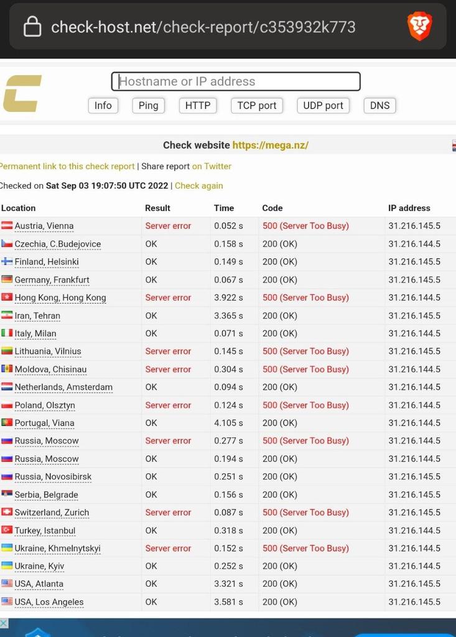Open Portugal, Viana location

coord(44,423)
